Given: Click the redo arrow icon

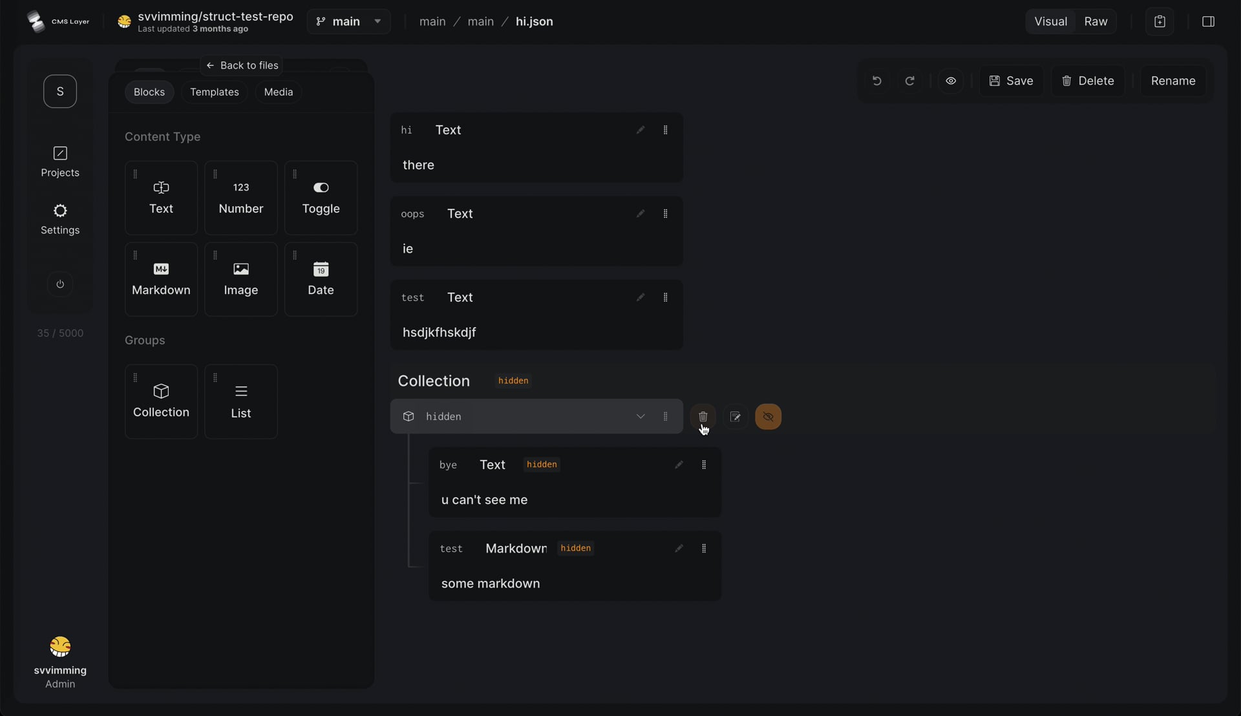Looking at the screenshot, I should click(909, 81).
